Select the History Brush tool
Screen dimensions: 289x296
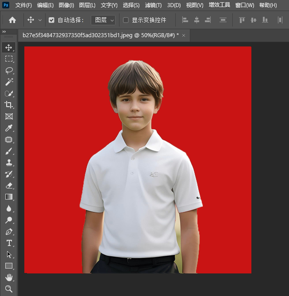[x=9, y=174]
